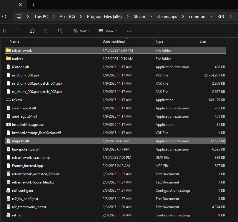Click the This PC monitor icon in breadcrumb
238x222 pixels.
click(19, 16)
